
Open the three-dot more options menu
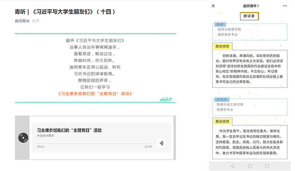pyautogui.click(x=285, y=6)
